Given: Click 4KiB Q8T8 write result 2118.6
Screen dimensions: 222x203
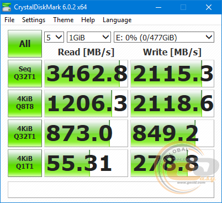Looking at the screenshot, I should coord(172,103).
